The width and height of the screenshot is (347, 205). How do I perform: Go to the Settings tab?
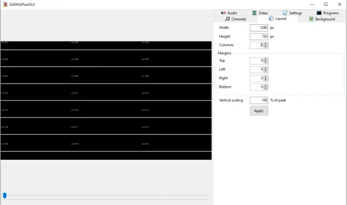[292, 13]
